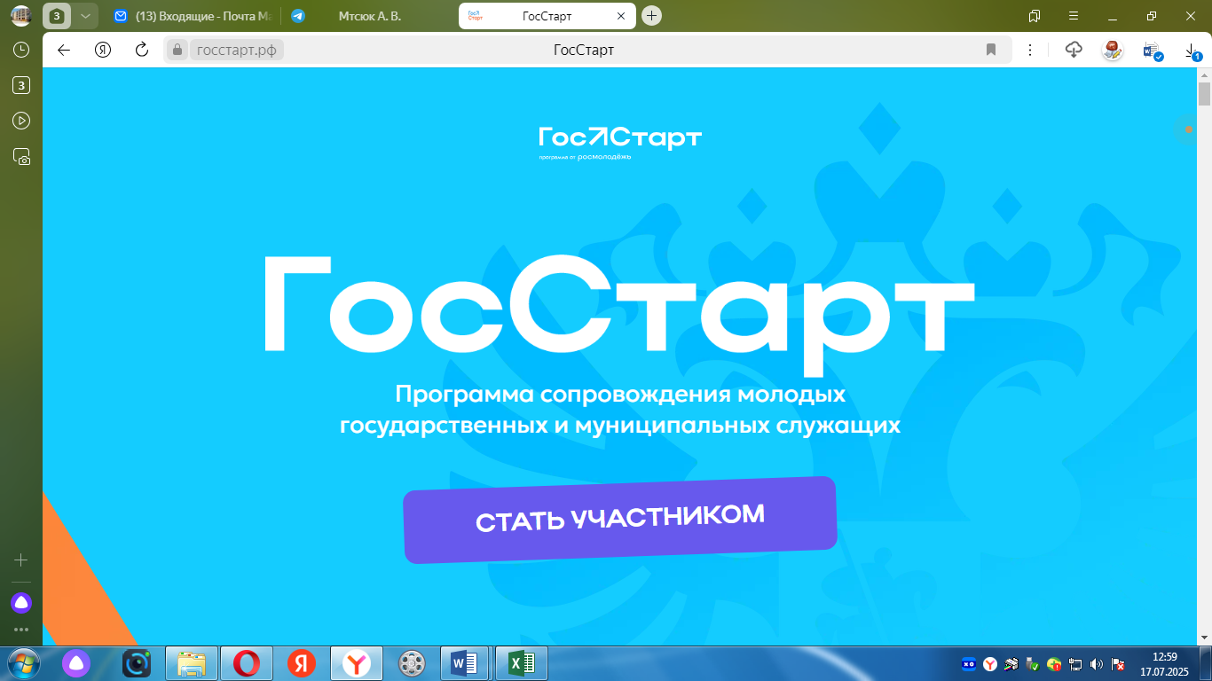Click the tray volume speaker icon

click(1097, 663)
